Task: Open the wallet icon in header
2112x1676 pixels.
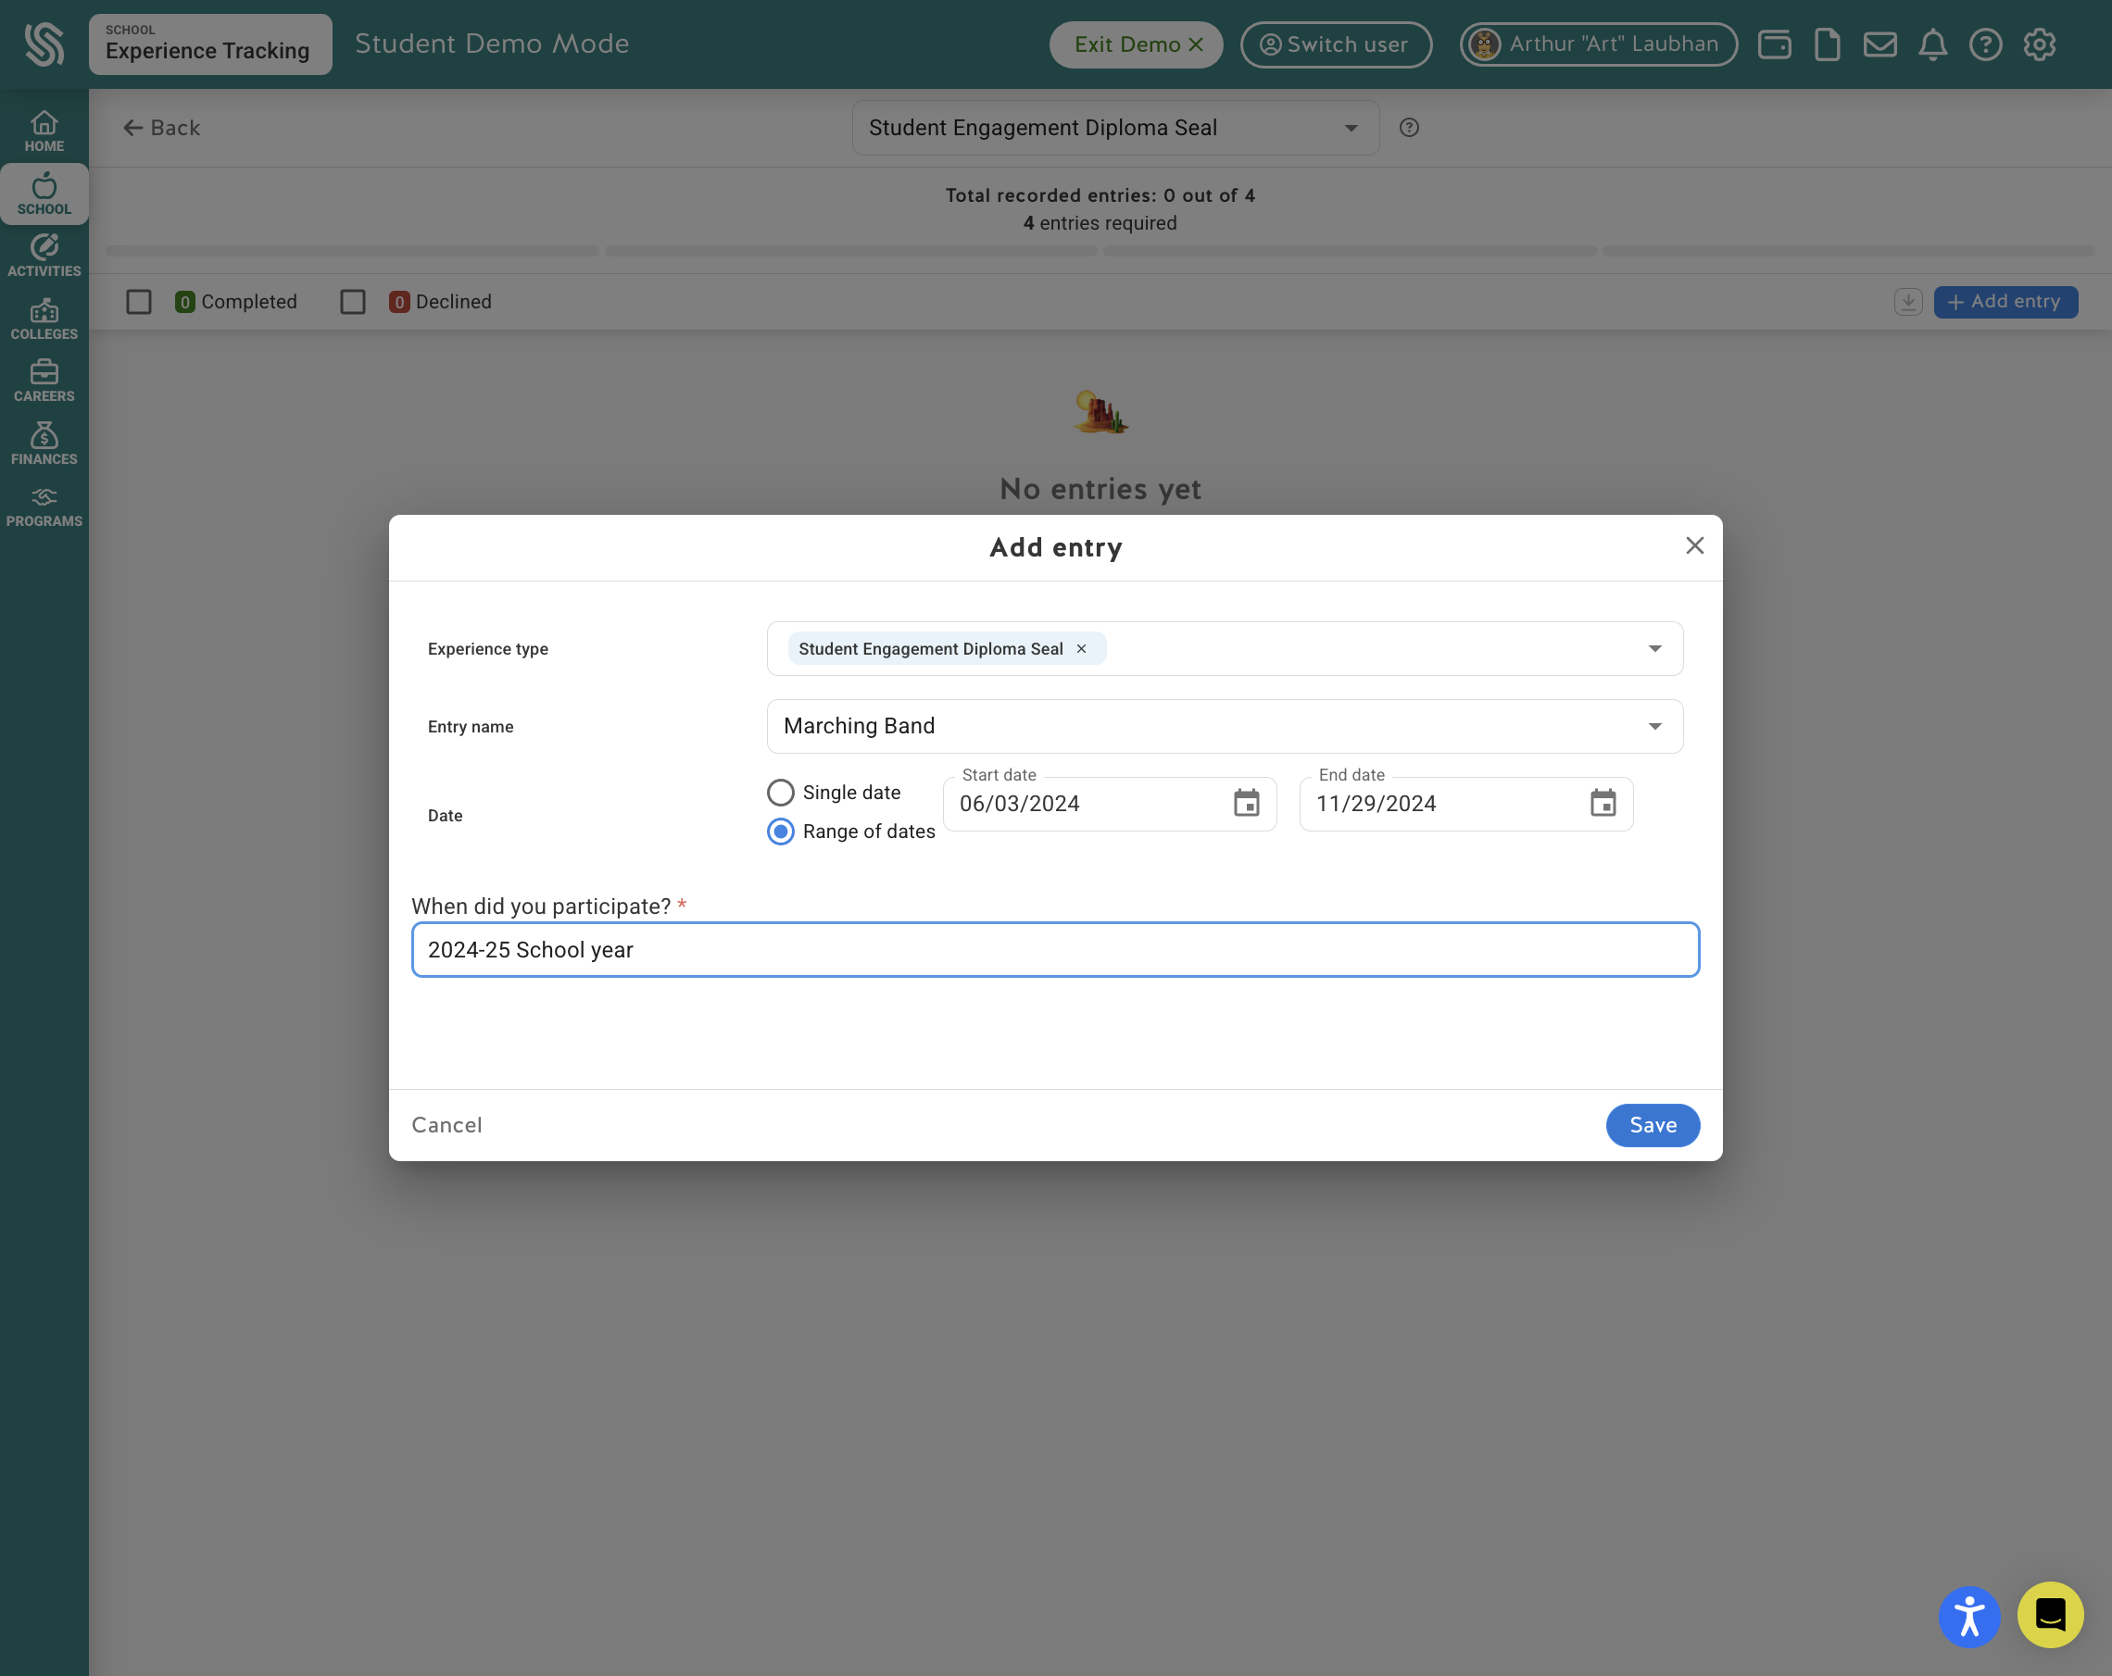Action: pyautogui.click(x=1774, y=44)
